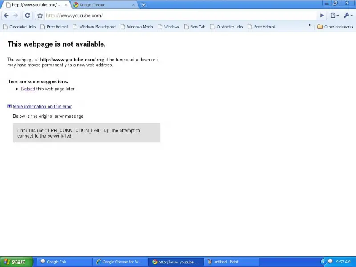Click the Reload link in suggestions
The width and height of the screenshot is (356, 267).
(28, 89)
